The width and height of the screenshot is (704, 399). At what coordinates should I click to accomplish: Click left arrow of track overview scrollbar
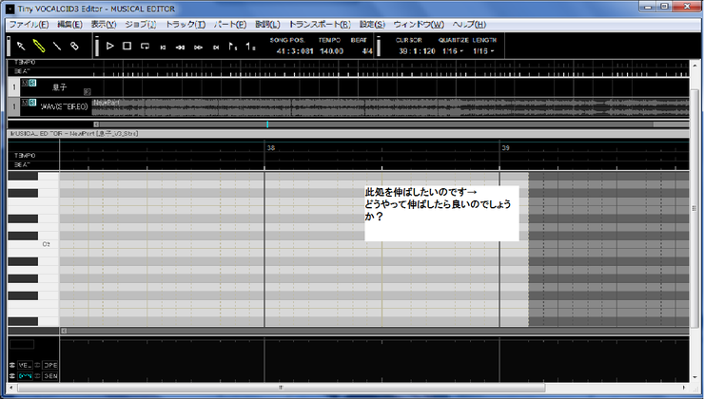coord(96,124)
